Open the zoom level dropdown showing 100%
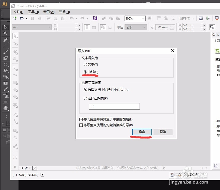This screenshot has height=190, width=220. 135,18
